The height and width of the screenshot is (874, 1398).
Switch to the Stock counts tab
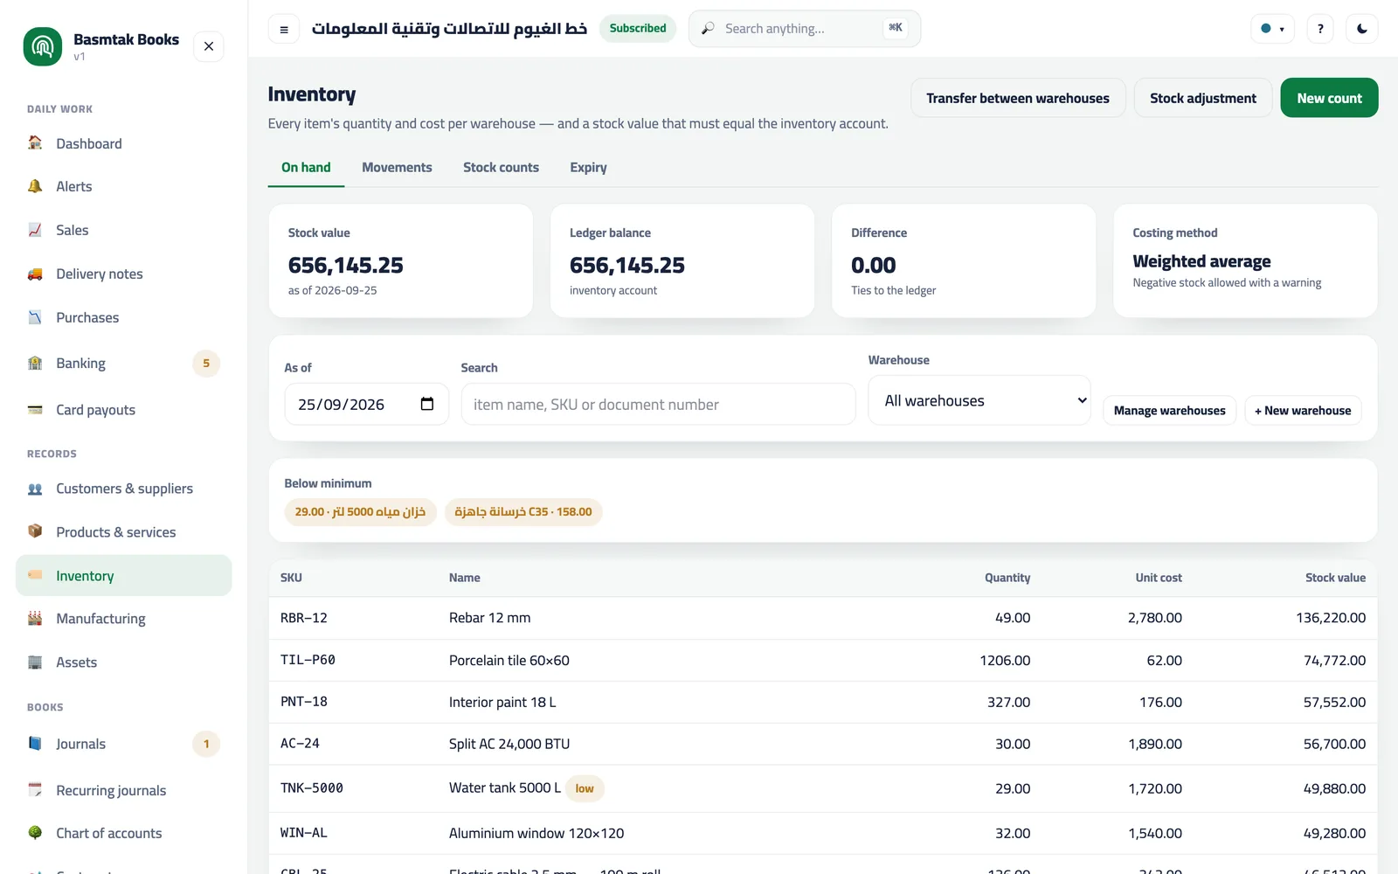501,167
